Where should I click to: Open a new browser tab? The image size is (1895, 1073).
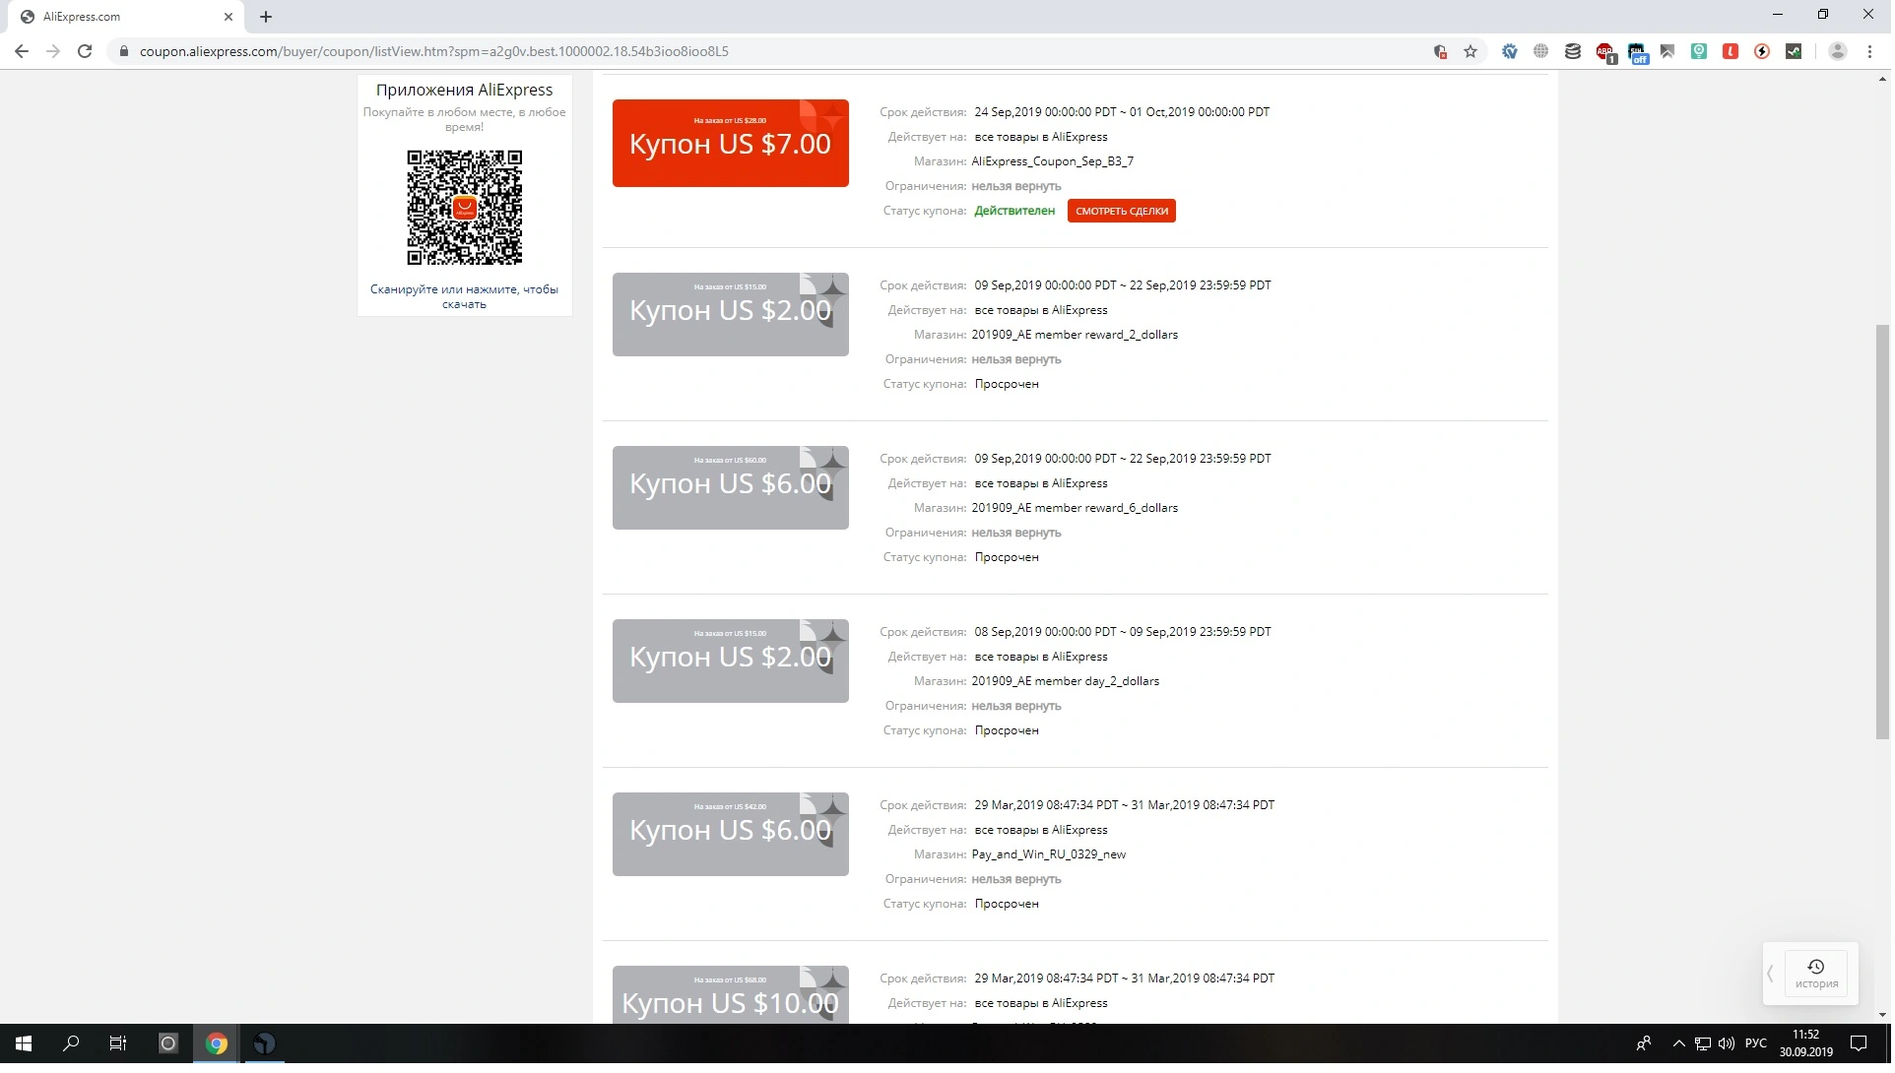[266, 17]
